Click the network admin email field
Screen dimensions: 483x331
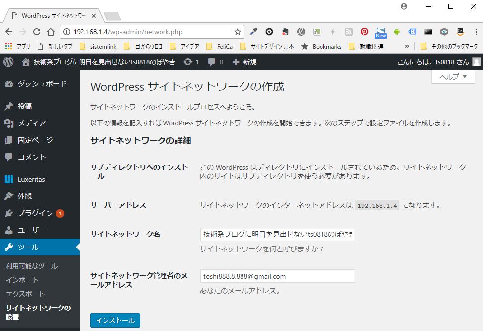[x=278, y=276]
